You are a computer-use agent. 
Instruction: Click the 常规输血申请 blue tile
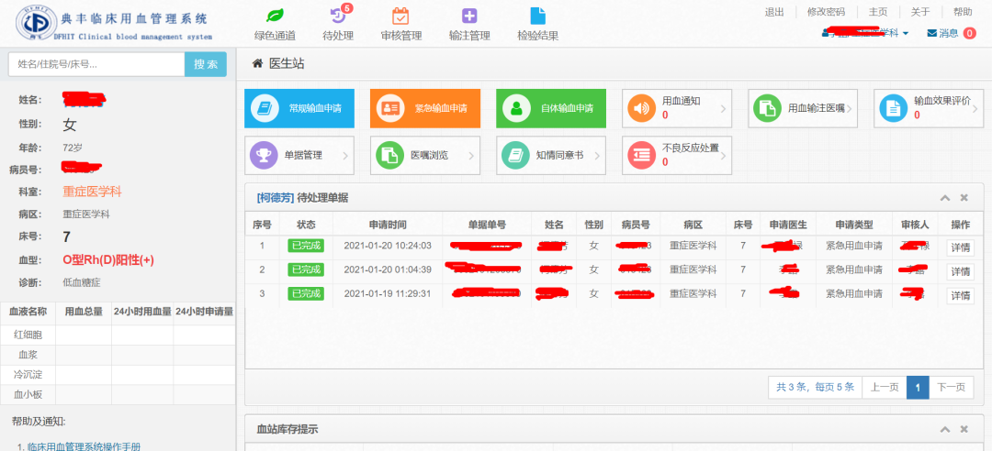(299, 108)
